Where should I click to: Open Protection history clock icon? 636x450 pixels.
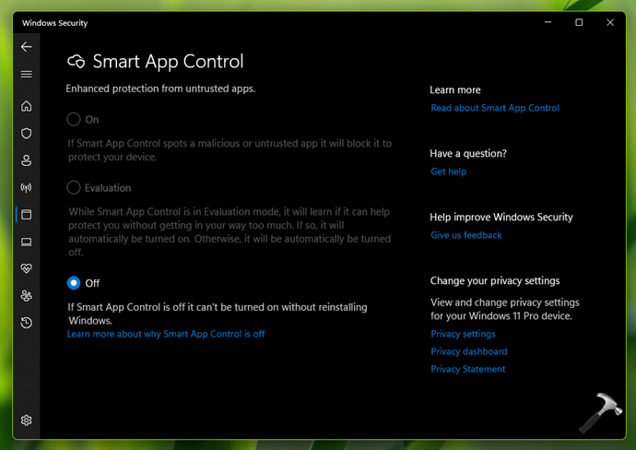[x=27, y=323]
